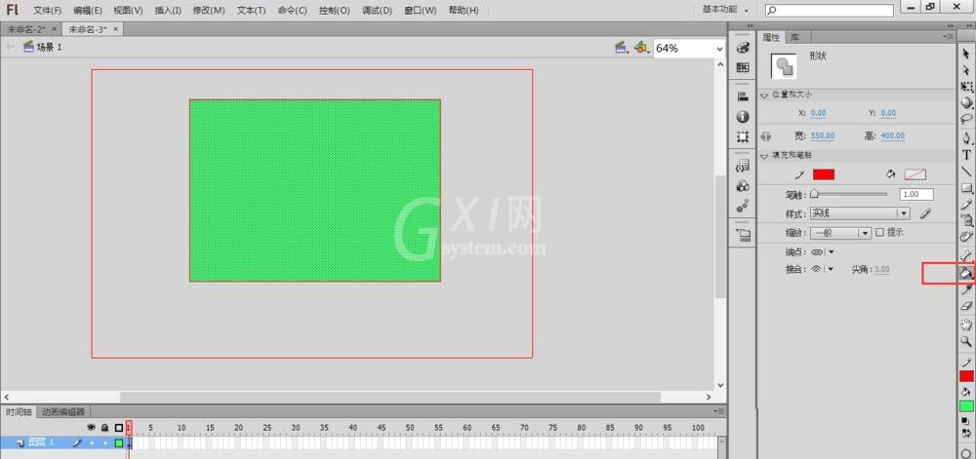
Task: Open the Motion Presets panel icon
Action: (742, 206)
